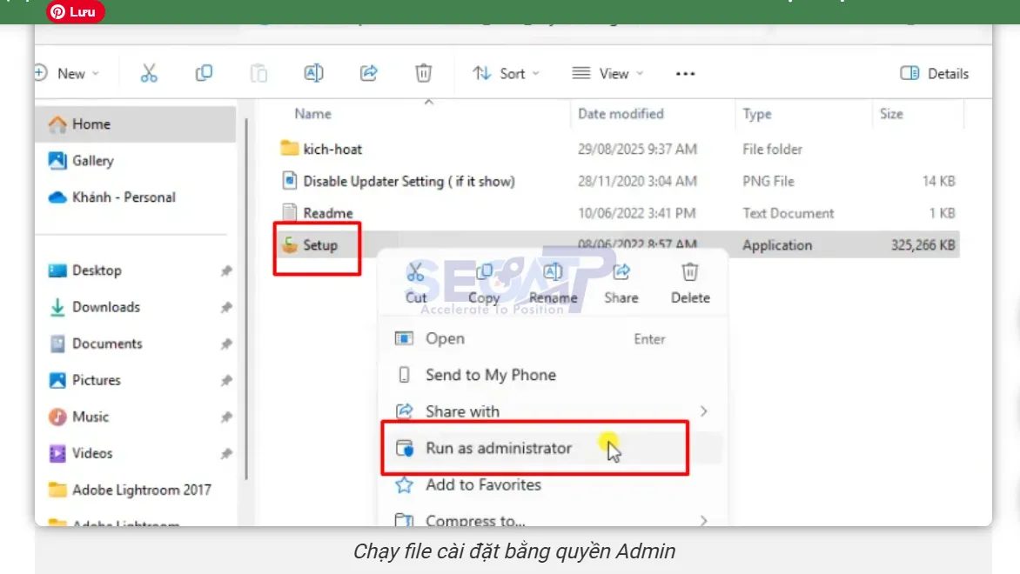Click the Paste icon in the toolbar
This screenshot has height=574, width=1020.
pos(258,74)
